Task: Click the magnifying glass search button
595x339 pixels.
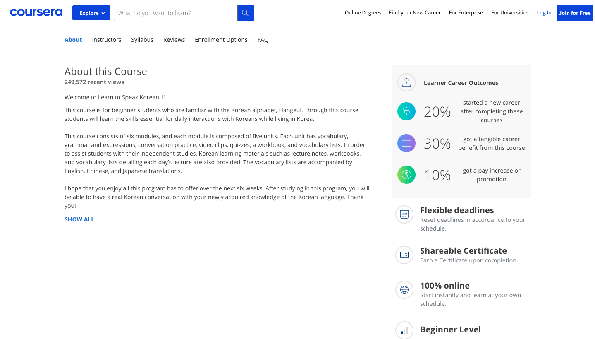Action: click(x=246, y=13)
